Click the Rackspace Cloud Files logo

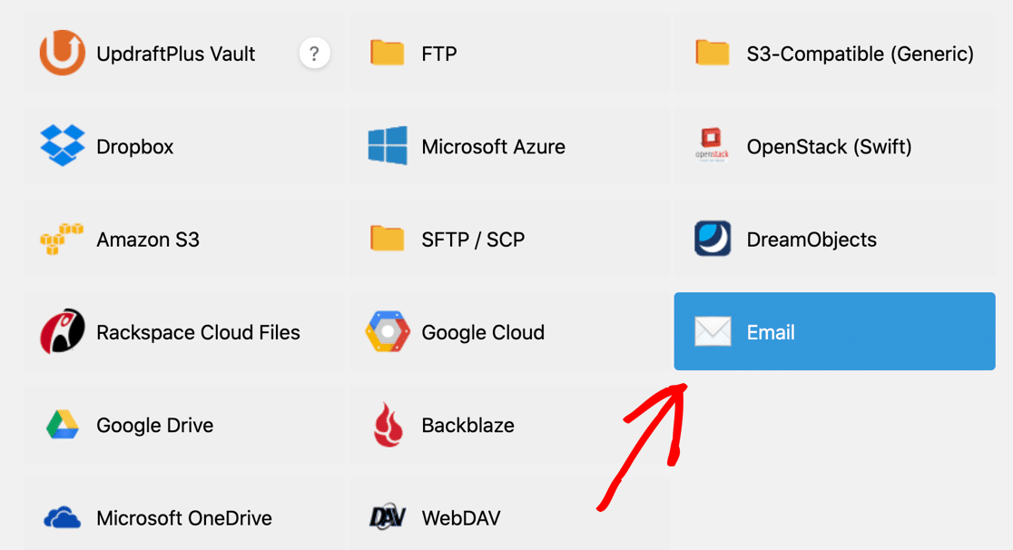click(60, 331)
